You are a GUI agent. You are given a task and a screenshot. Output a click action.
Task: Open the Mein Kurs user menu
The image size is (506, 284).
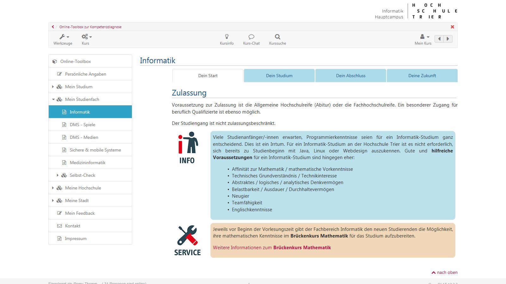coord(423,39)
